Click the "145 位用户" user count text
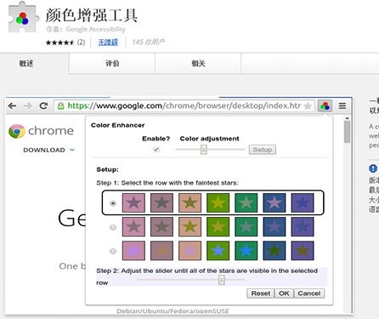 coord(148,43)
